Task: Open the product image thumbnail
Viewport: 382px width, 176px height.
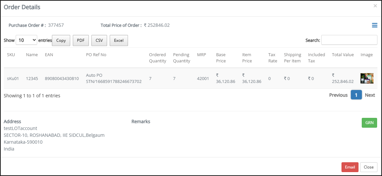Action: coord(367,78)
